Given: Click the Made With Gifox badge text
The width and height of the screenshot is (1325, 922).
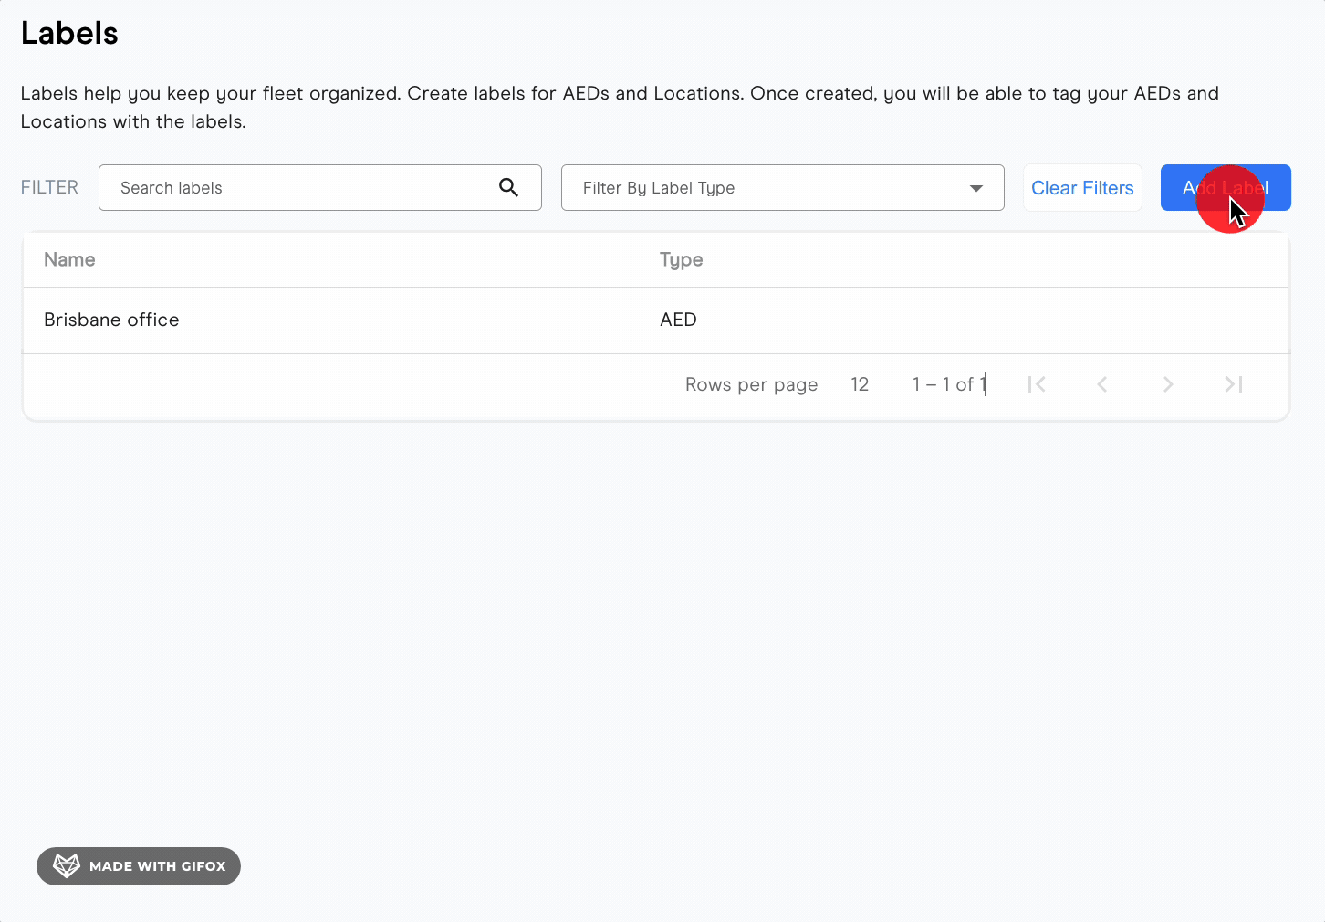Looking at the screenshot, I should [157, 866].
